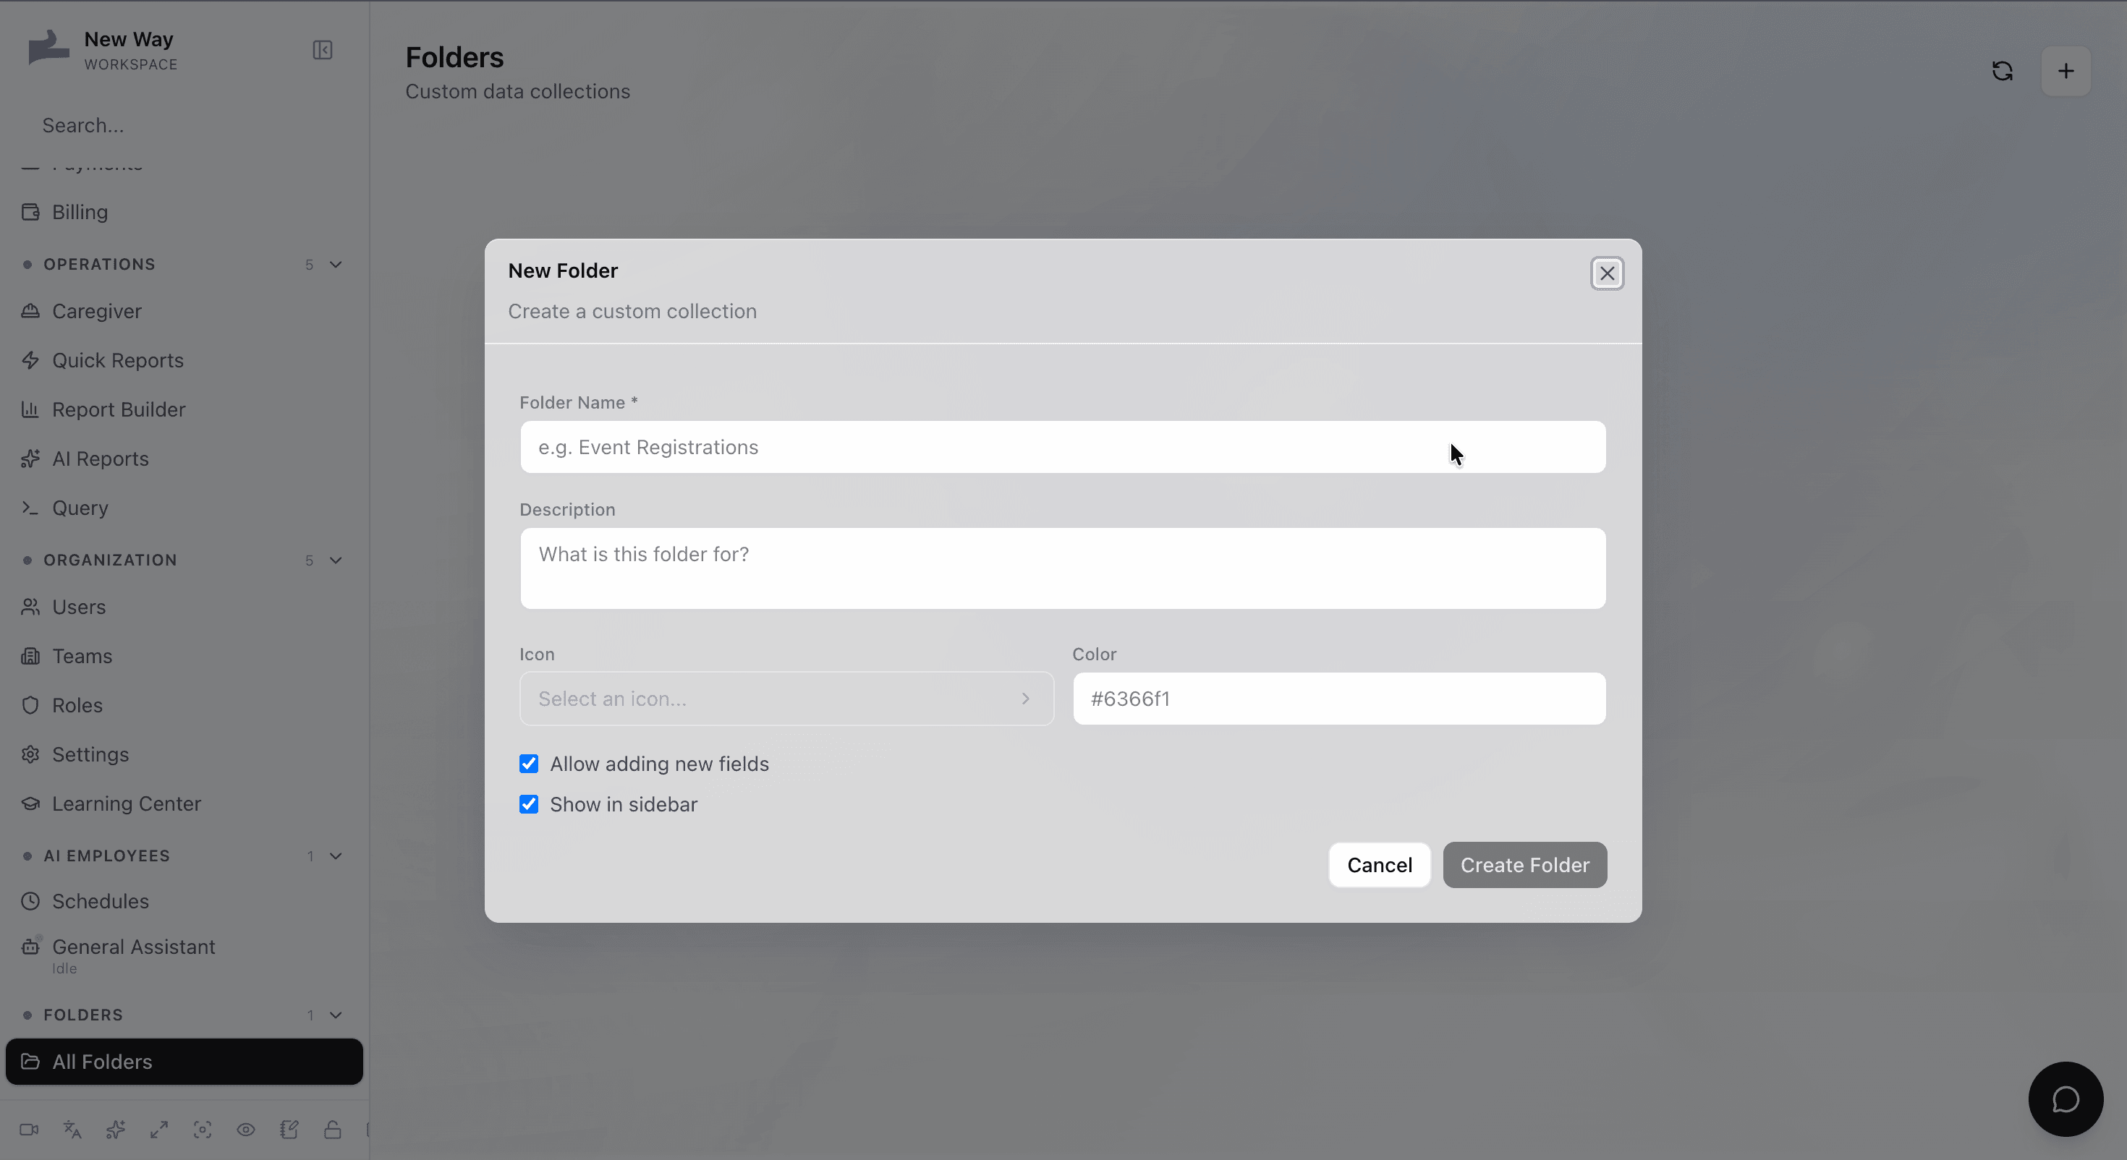Open the notebook pen icon
The image size is (2127, 1160).
point(289,1130)
